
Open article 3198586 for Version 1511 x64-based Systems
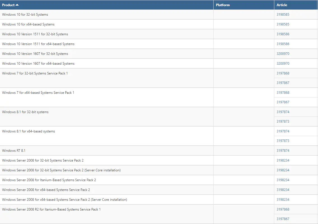pyautogui.click(x=283, y=44)
